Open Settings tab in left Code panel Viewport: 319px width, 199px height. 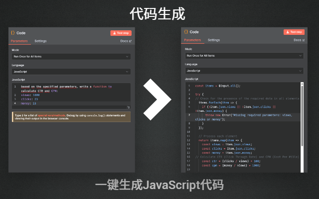click(x=40, y=41)
